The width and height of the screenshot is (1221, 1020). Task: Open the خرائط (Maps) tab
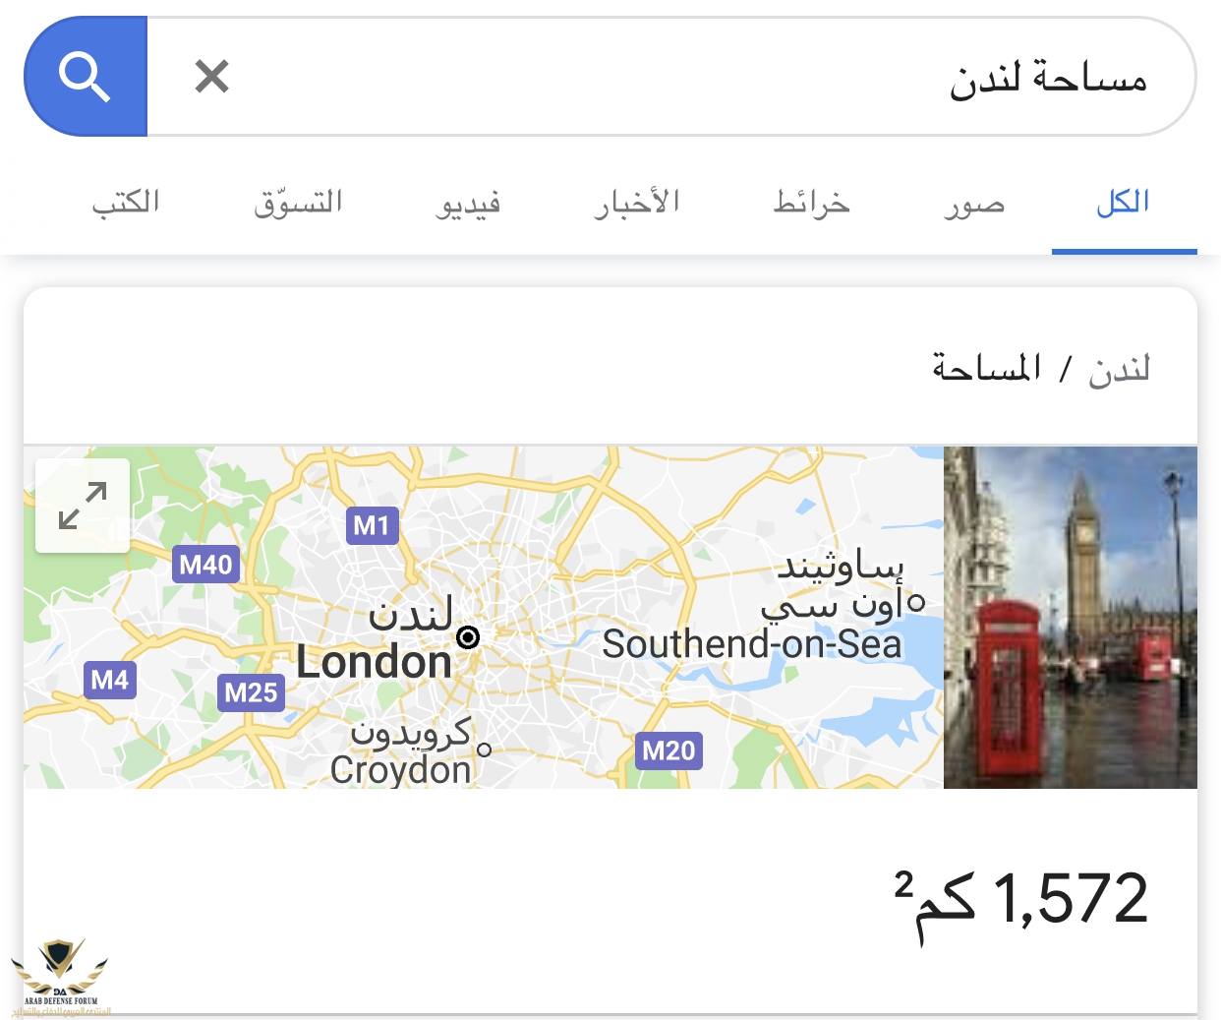(811, 203)
